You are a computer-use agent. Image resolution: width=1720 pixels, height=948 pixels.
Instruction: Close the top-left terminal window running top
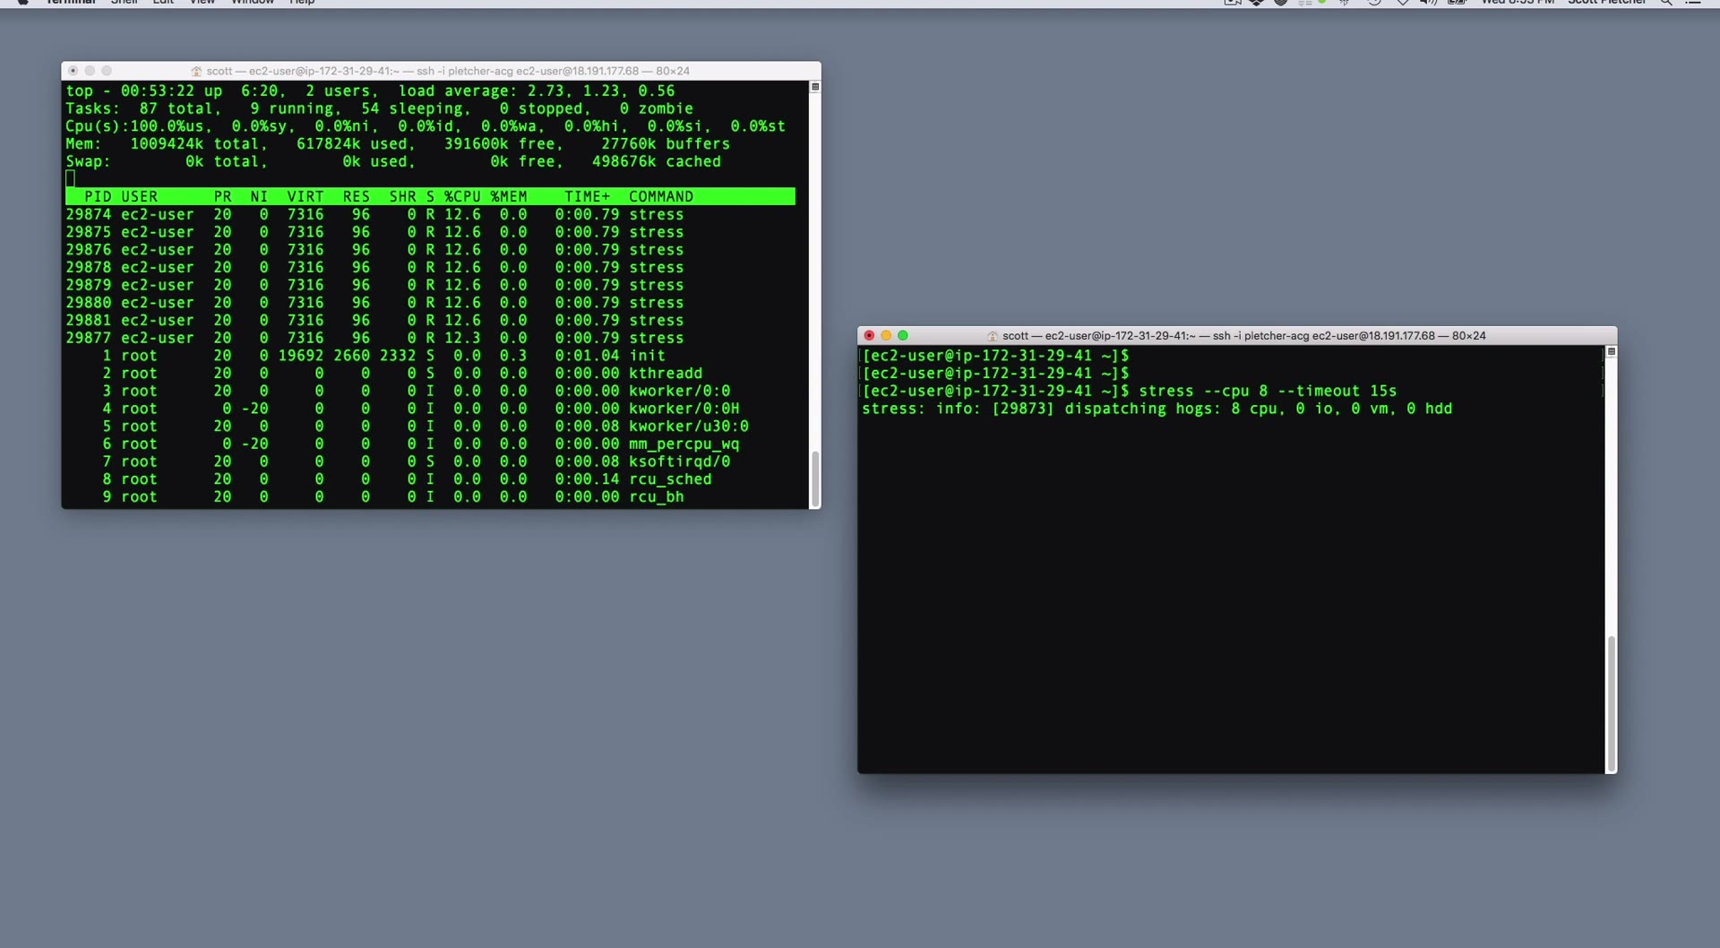tap(73, 71)
